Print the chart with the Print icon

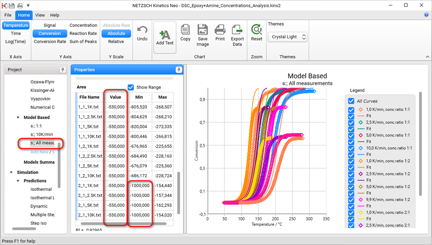(220, 33)
